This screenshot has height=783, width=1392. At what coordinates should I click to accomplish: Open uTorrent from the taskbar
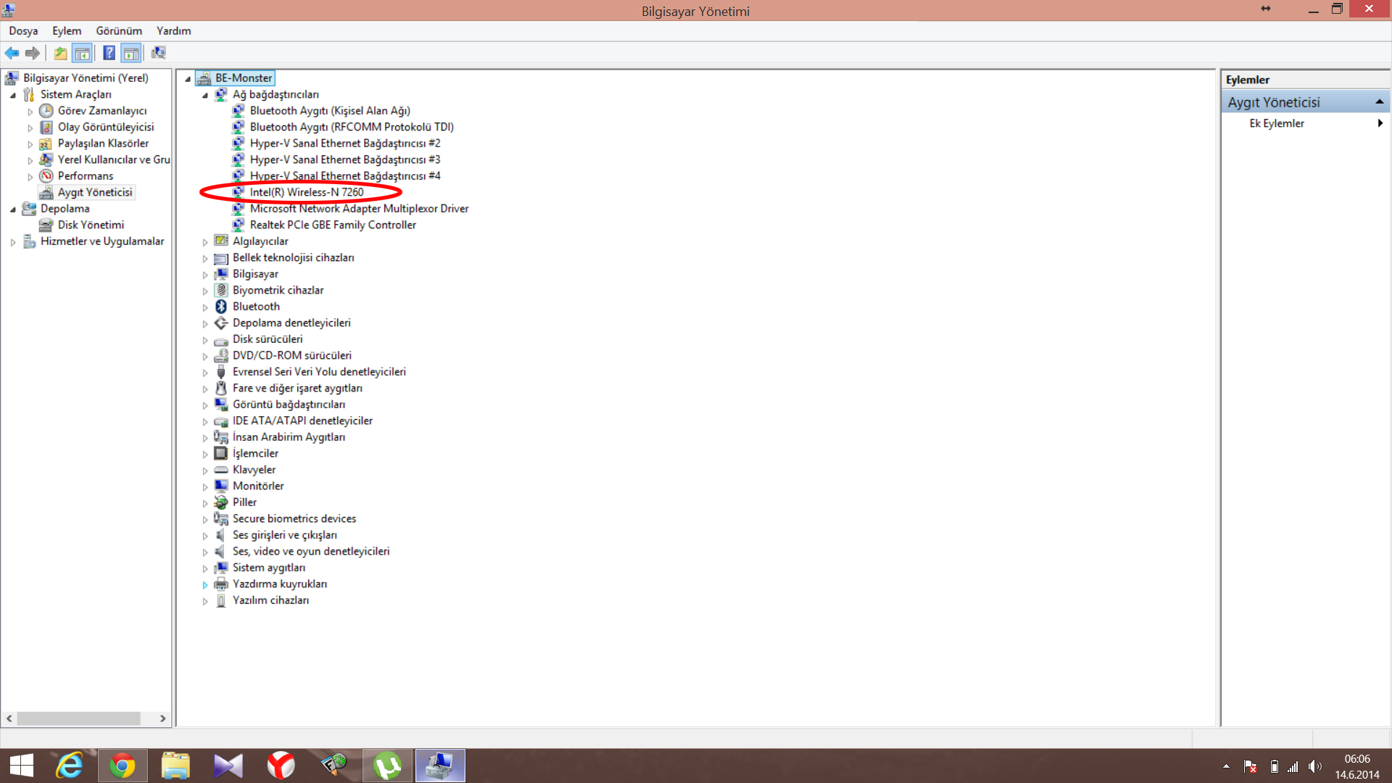[x=387, y=766]
